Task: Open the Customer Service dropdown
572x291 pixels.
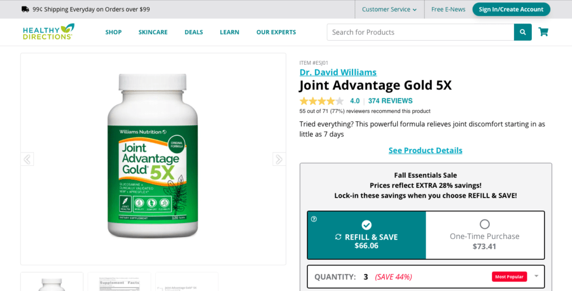Action: click(x=389, y=9)
